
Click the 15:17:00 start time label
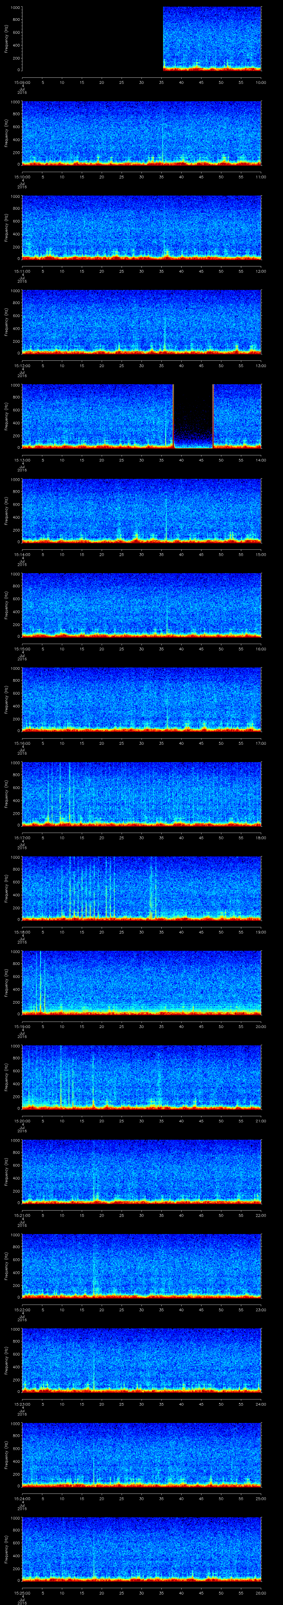tap(22, 837)
